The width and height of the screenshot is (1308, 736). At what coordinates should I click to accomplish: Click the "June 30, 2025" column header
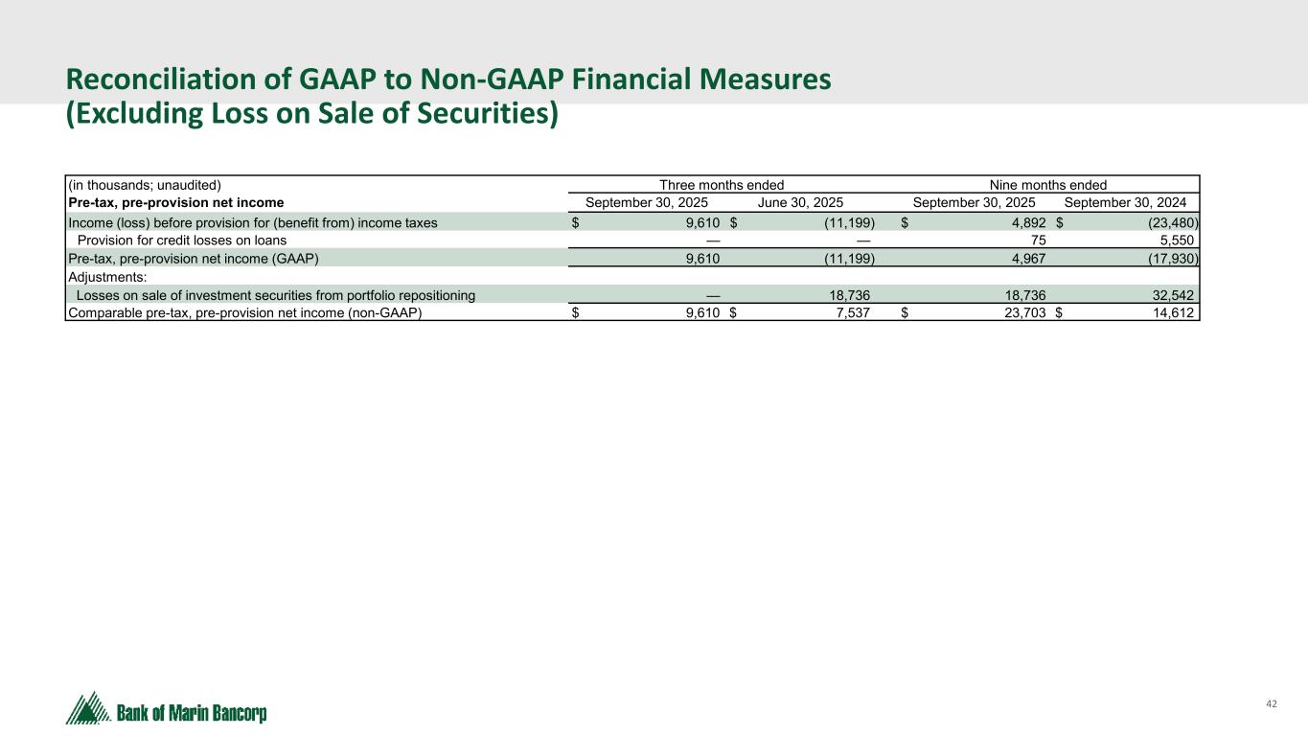coord(803,203)
